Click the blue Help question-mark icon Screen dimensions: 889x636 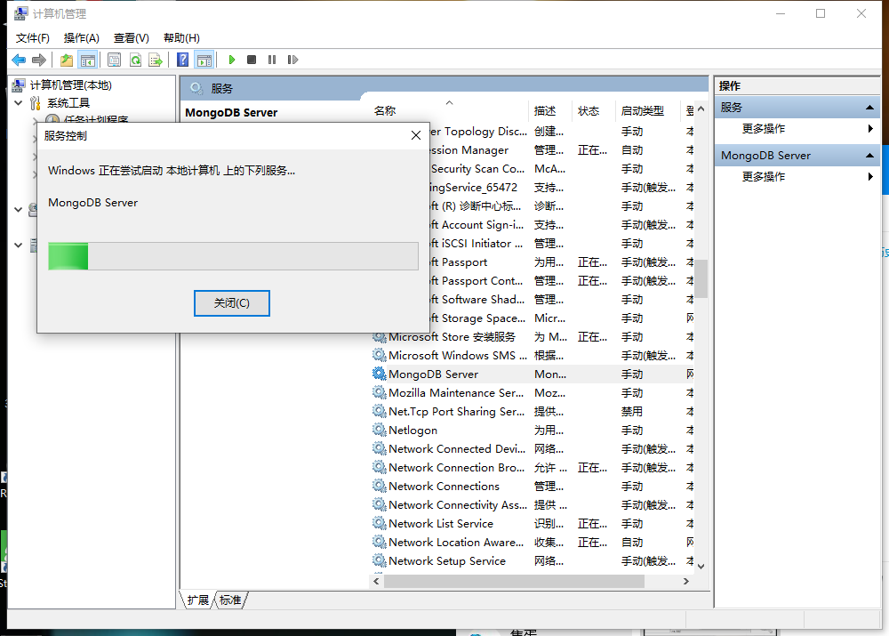click(182, 60)
